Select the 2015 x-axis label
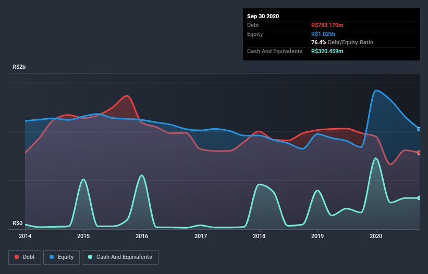This screenshot has height=274, width=428. (83, 236)
